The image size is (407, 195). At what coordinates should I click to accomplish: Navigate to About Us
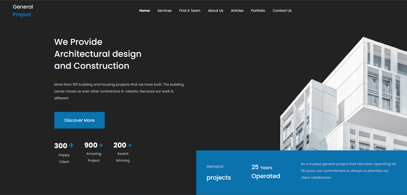215,11
